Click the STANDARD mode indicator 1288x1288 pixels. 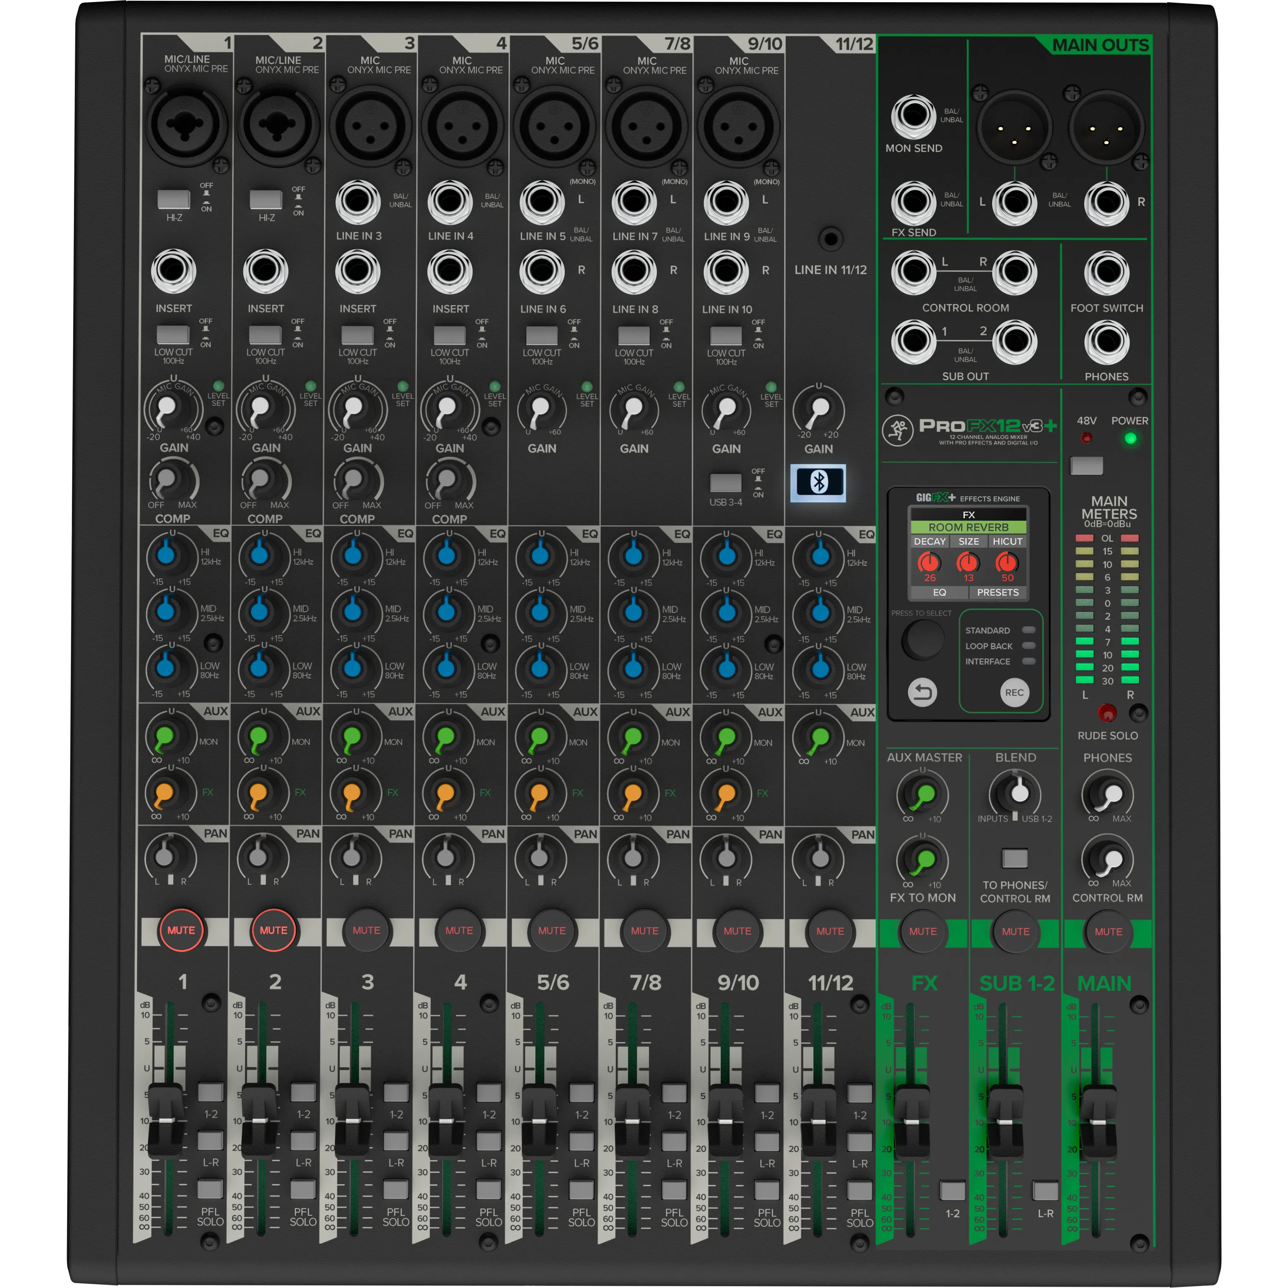point(1029,631)
